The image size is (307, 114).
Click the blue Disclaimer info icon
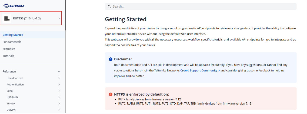click(111, 59)
